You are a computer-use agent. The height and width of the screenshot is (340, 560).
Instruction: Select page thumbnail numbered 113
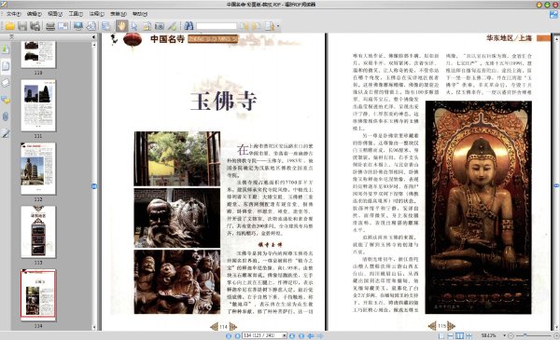38,232
